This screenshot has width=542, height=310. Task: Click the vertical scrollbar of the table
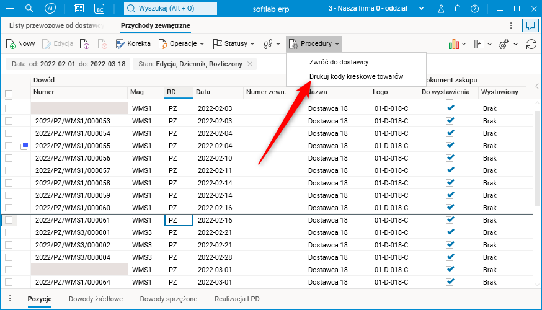point(538,159)
